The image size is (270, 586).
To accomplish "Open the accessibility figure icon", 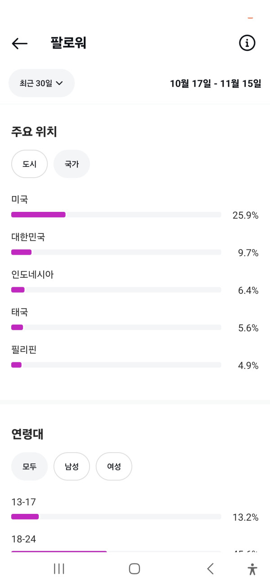I will [x=252, y=569].
